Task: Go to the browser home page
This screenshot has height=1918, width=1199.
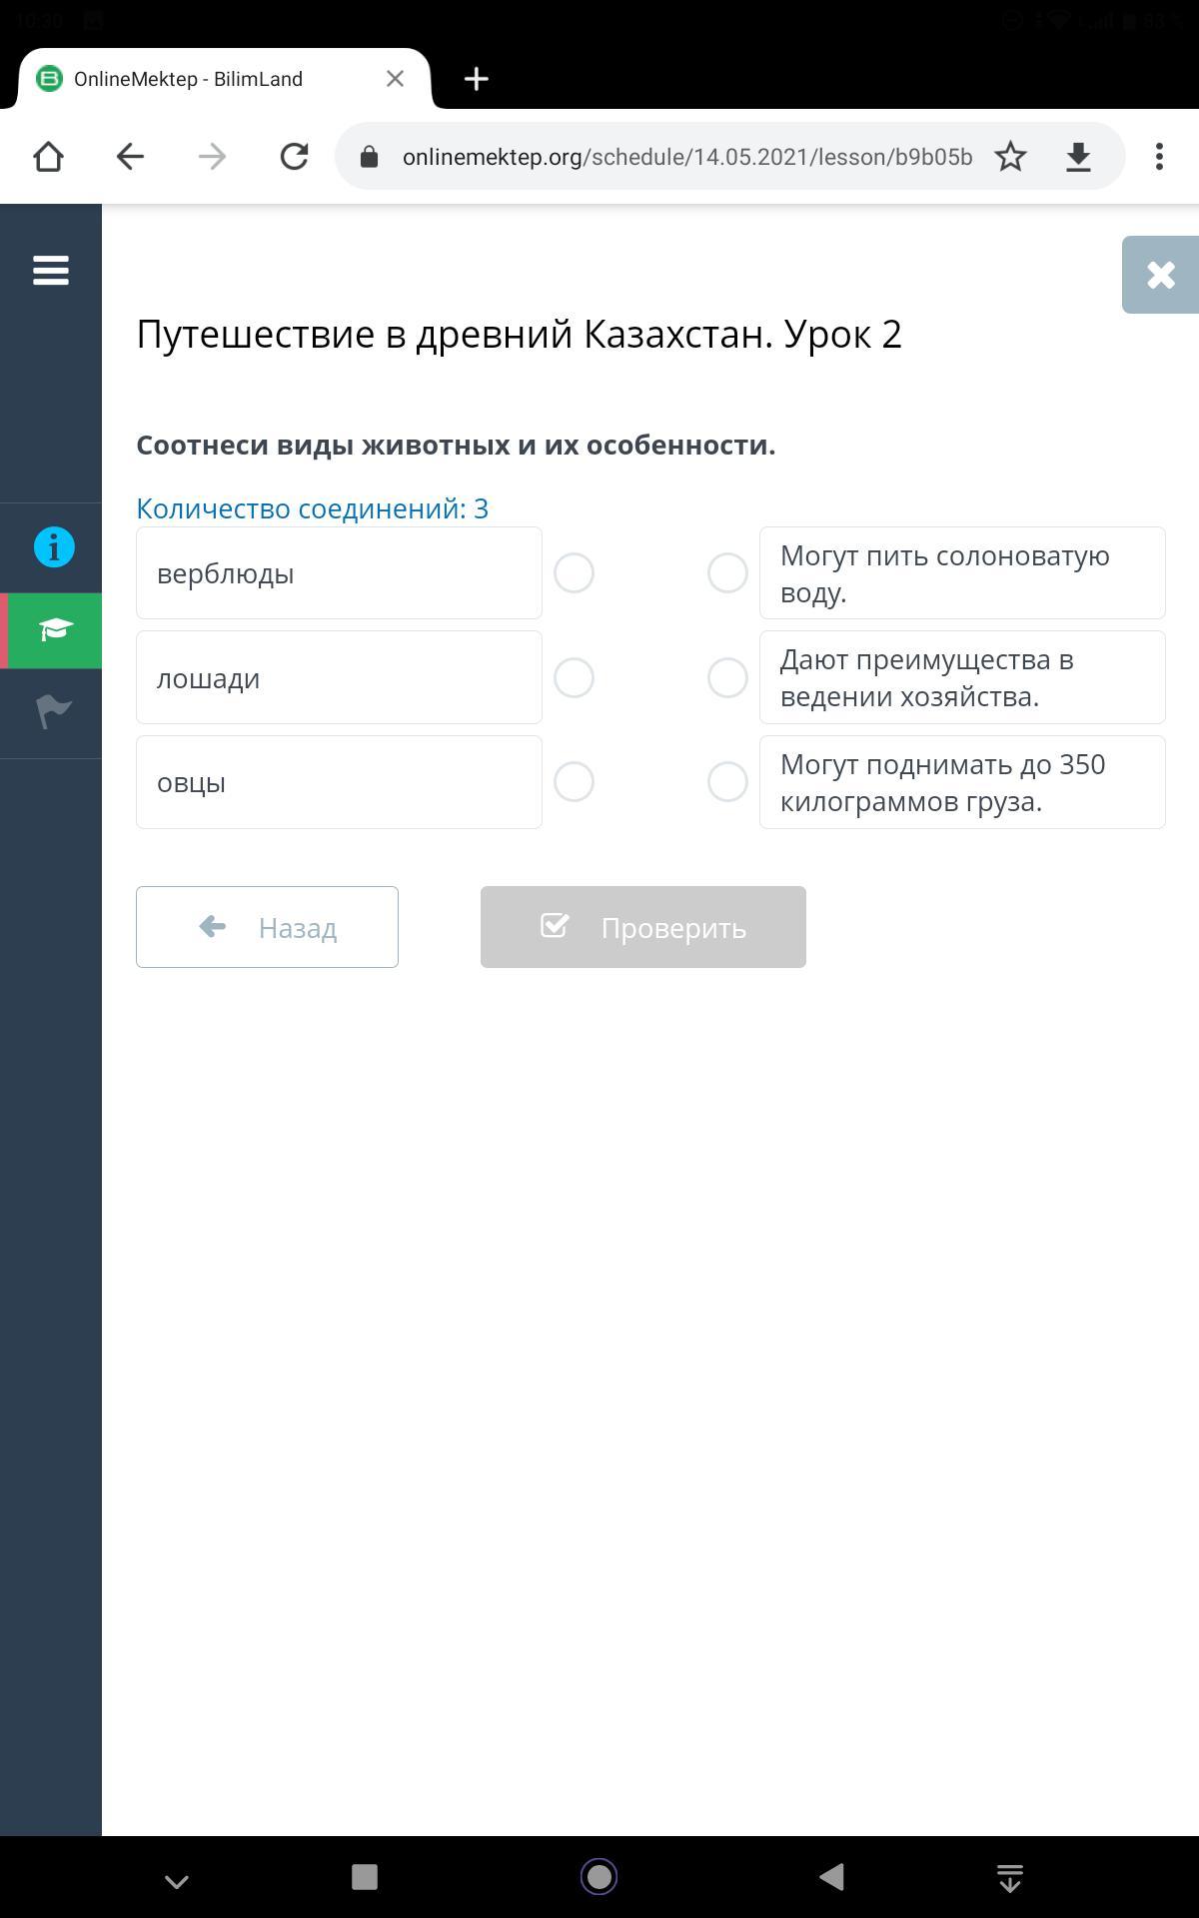Action: (x=48, y=157)
